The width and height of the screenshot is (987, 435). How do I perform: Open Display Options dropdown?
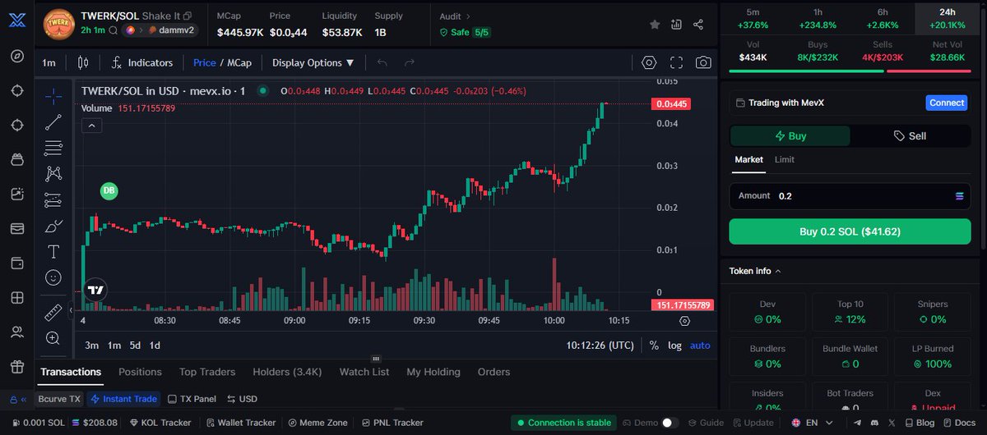coord(313,62)
